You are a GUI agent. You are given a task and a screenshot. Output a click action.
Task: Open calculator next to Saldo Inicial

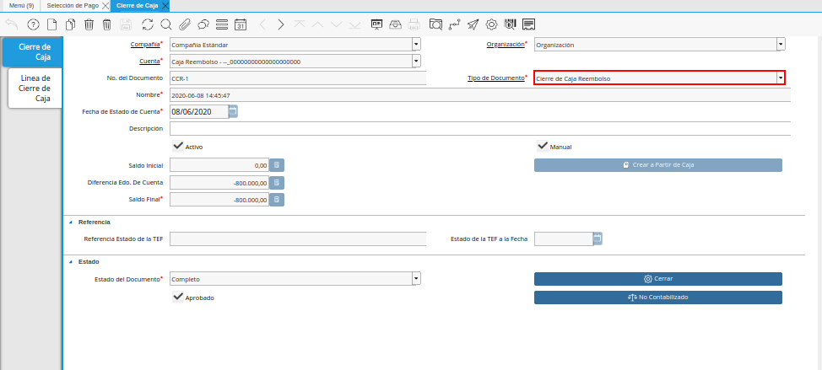point(277,165)
